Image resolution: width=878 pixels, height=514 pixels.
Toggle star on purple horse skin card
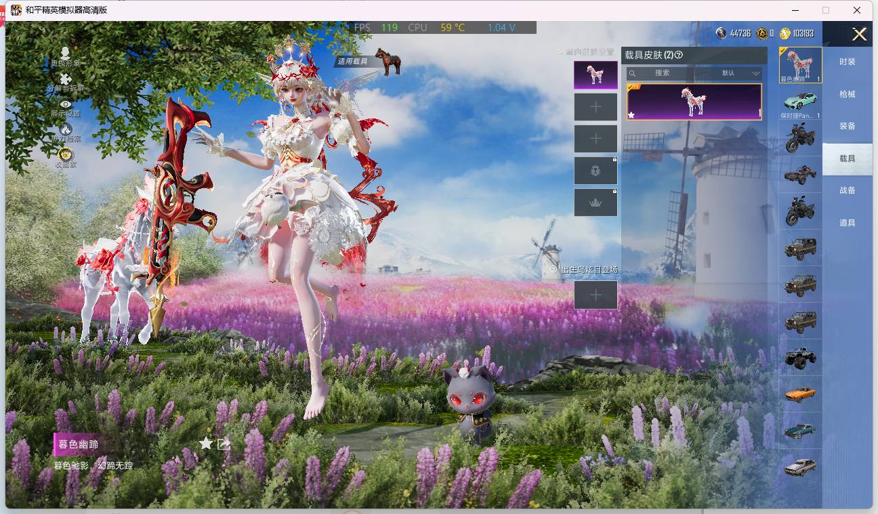coord(631,115)
